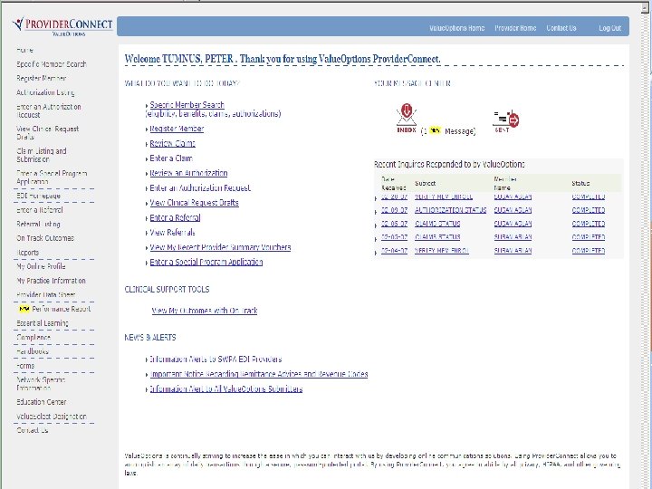Image resolution: width=652 pixels, height=489 pixels.
Task: Open Claim Listing and Submission in sidebar
Action: (x=42, y=155)
